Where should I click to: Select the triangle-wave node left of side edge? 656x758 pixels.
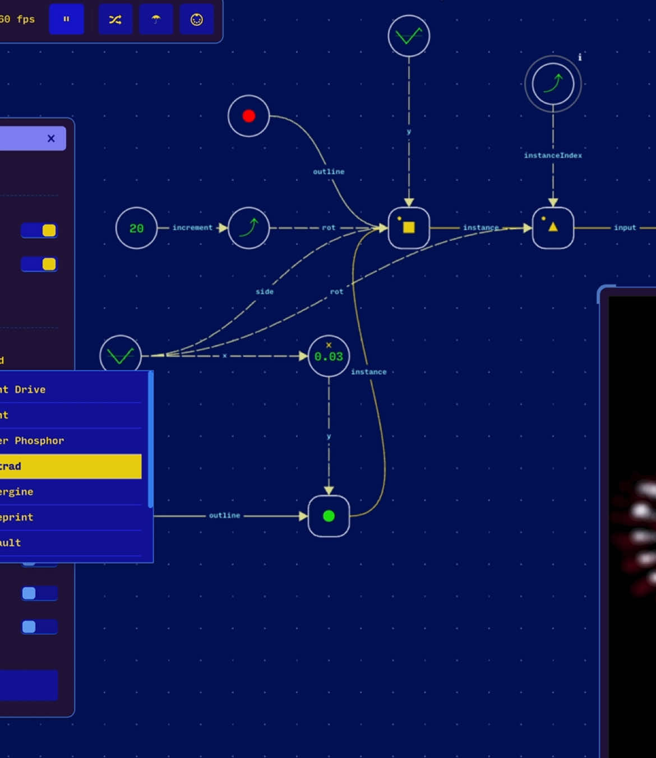121,355
